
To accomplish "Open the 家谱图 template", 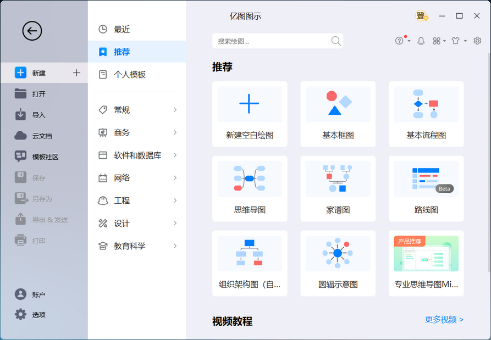I will coord(338,188).
